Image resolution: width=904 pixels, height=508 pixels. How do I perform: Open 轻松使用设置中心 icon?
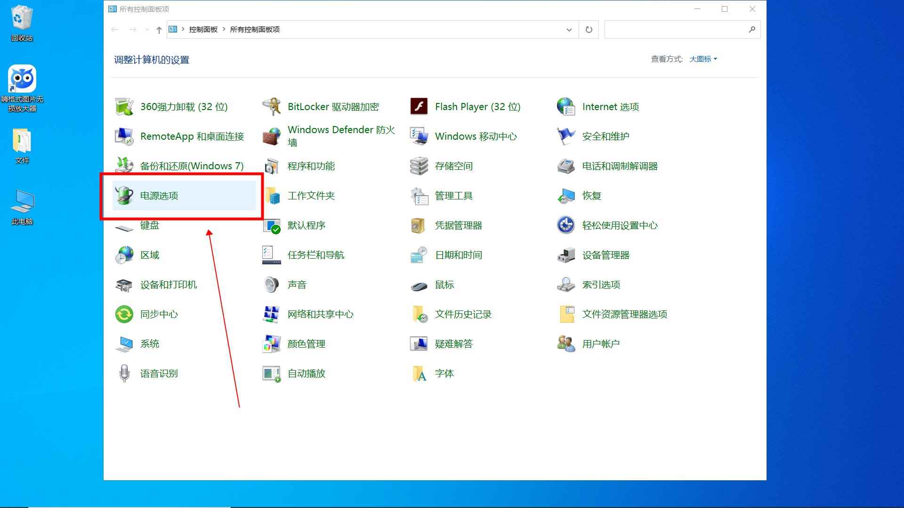(566, 225)
